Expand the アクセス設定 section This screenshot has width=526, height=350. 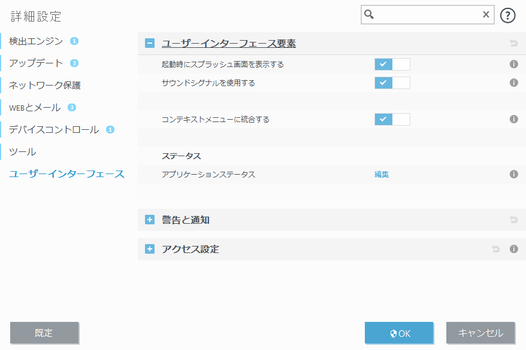point(149,249)
